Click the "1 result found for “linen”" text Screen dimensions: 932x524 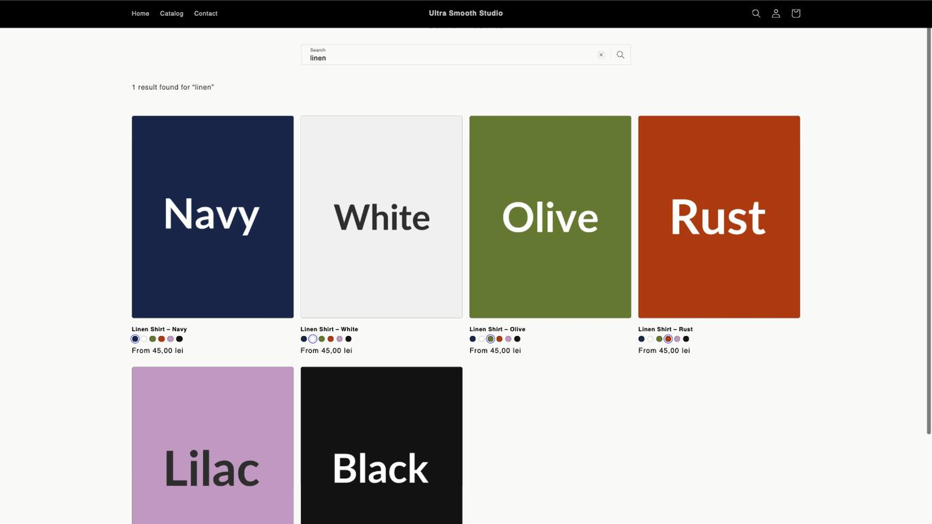(173, 87)
